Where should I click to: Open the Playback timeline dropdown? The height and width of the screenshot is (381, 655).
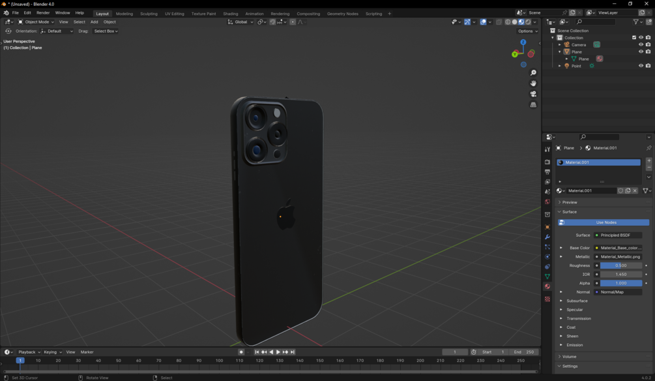29,352
